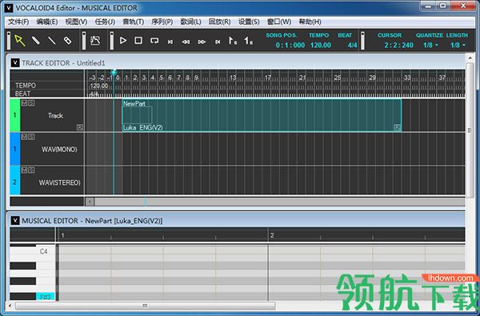Jump to song start button

[170, 42]
